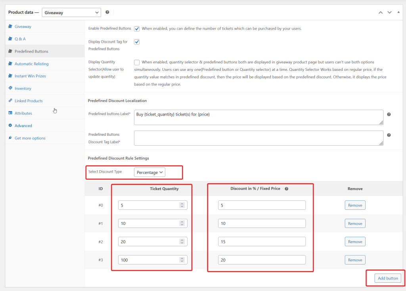
Task: Switch to the Instant Win Prizes tab
Action: click(30, 76)
